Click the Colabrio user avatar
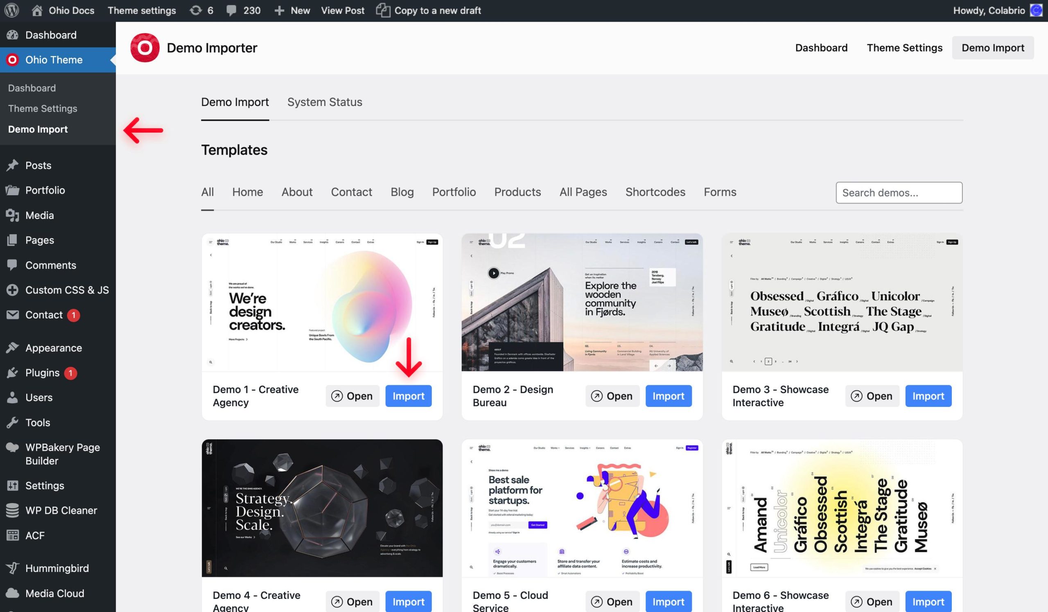The image size is (1048, 612). pos(1037,10)
